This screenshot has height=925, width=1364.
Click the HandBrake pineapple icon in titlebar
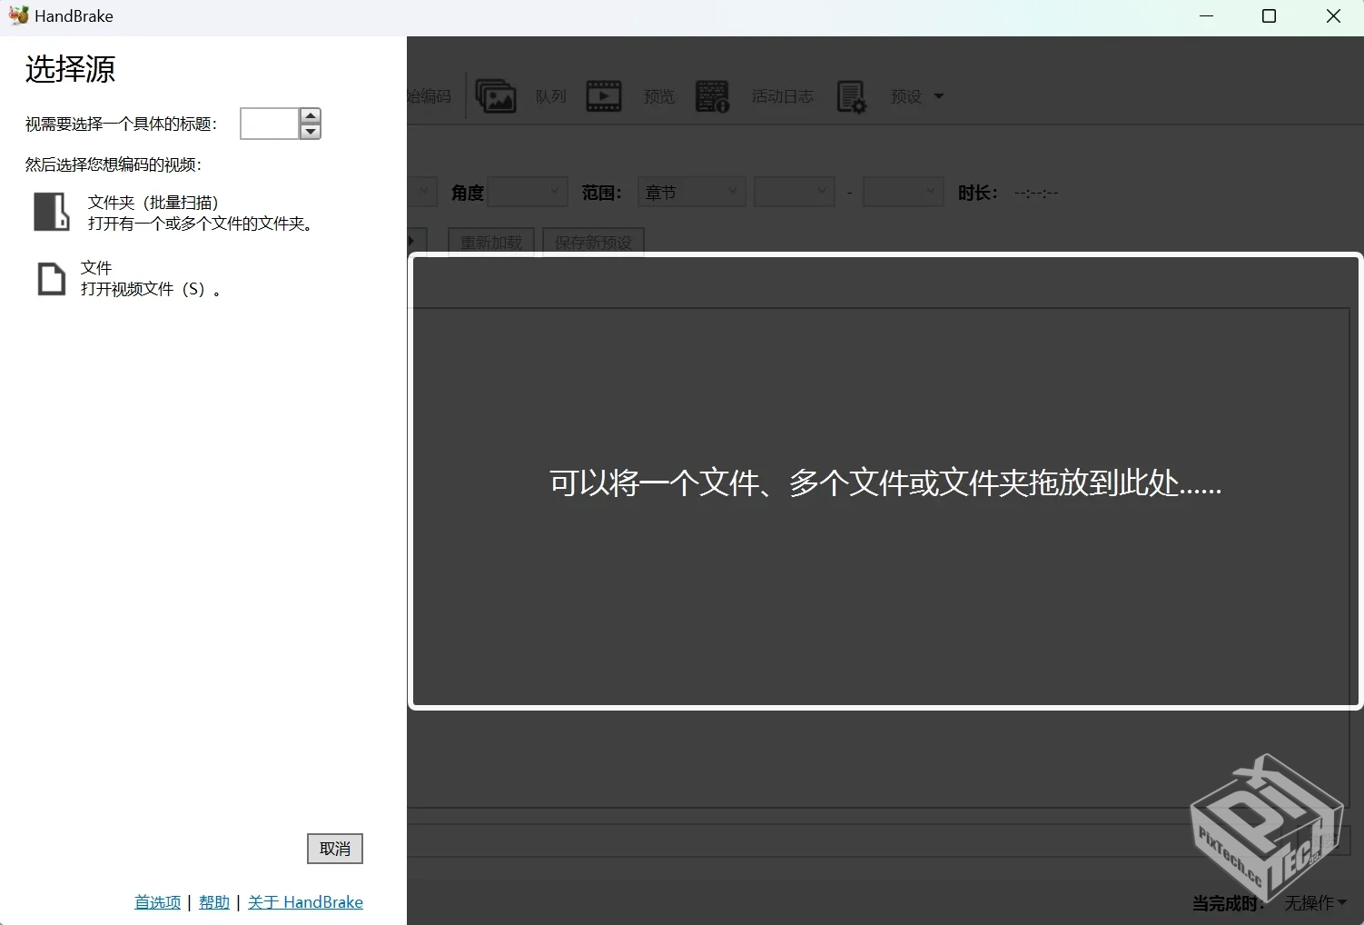point(18,15)
